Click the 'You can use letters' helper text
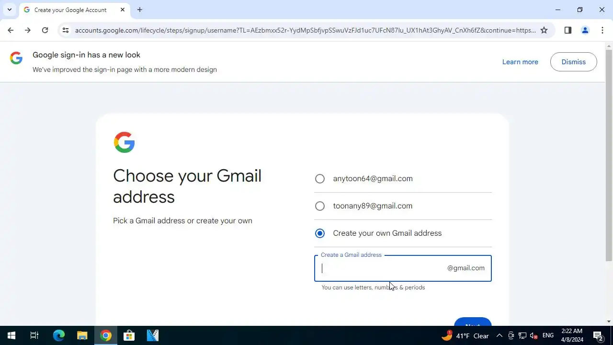This screenshot has width=613, height=345. [373, 287]
